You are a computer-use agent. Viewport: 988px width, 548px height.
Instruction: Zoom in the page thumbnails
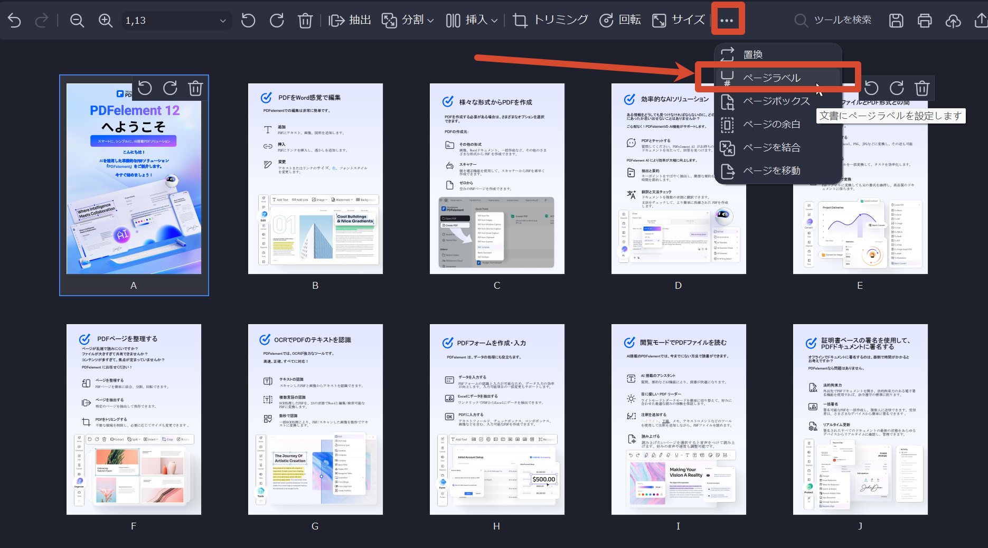pyautogui.click(x=106, y=21)
